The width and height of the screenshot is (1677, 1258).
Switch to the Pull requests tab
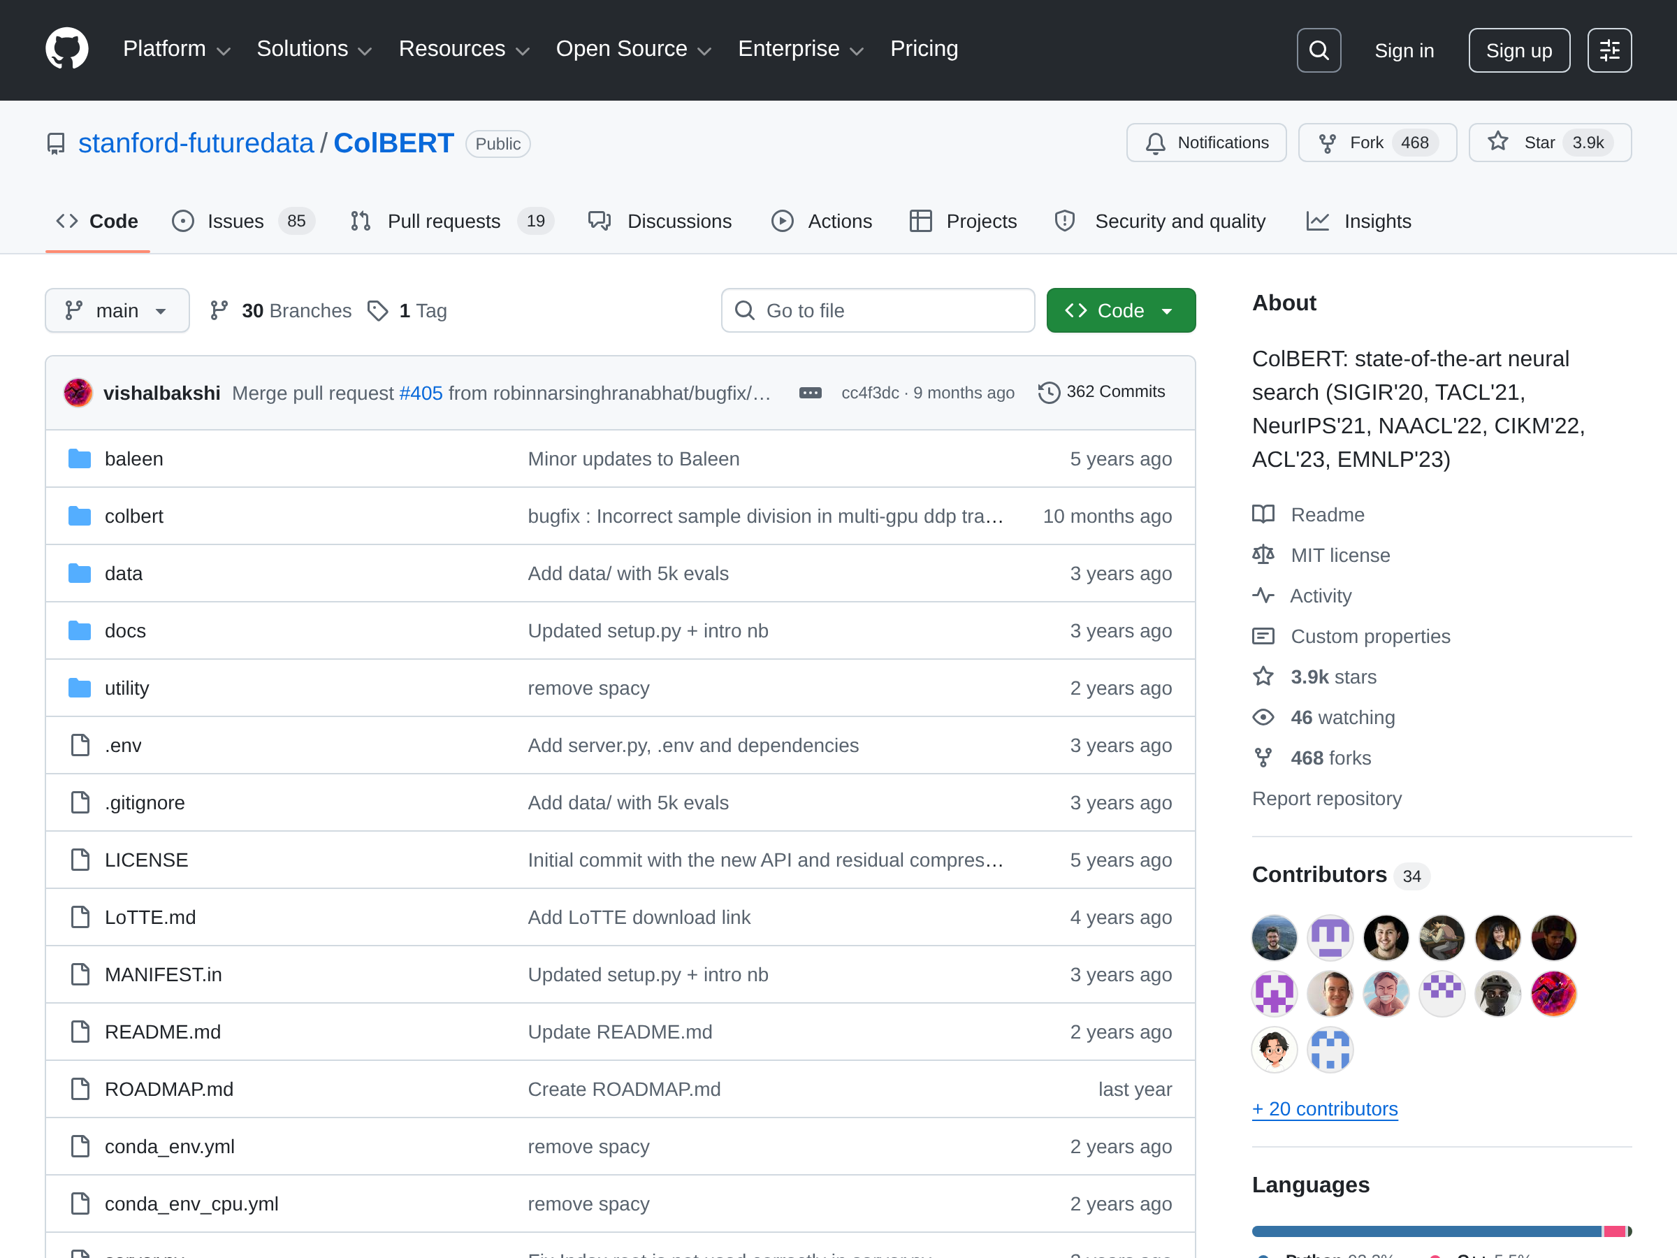click(452, 222)
